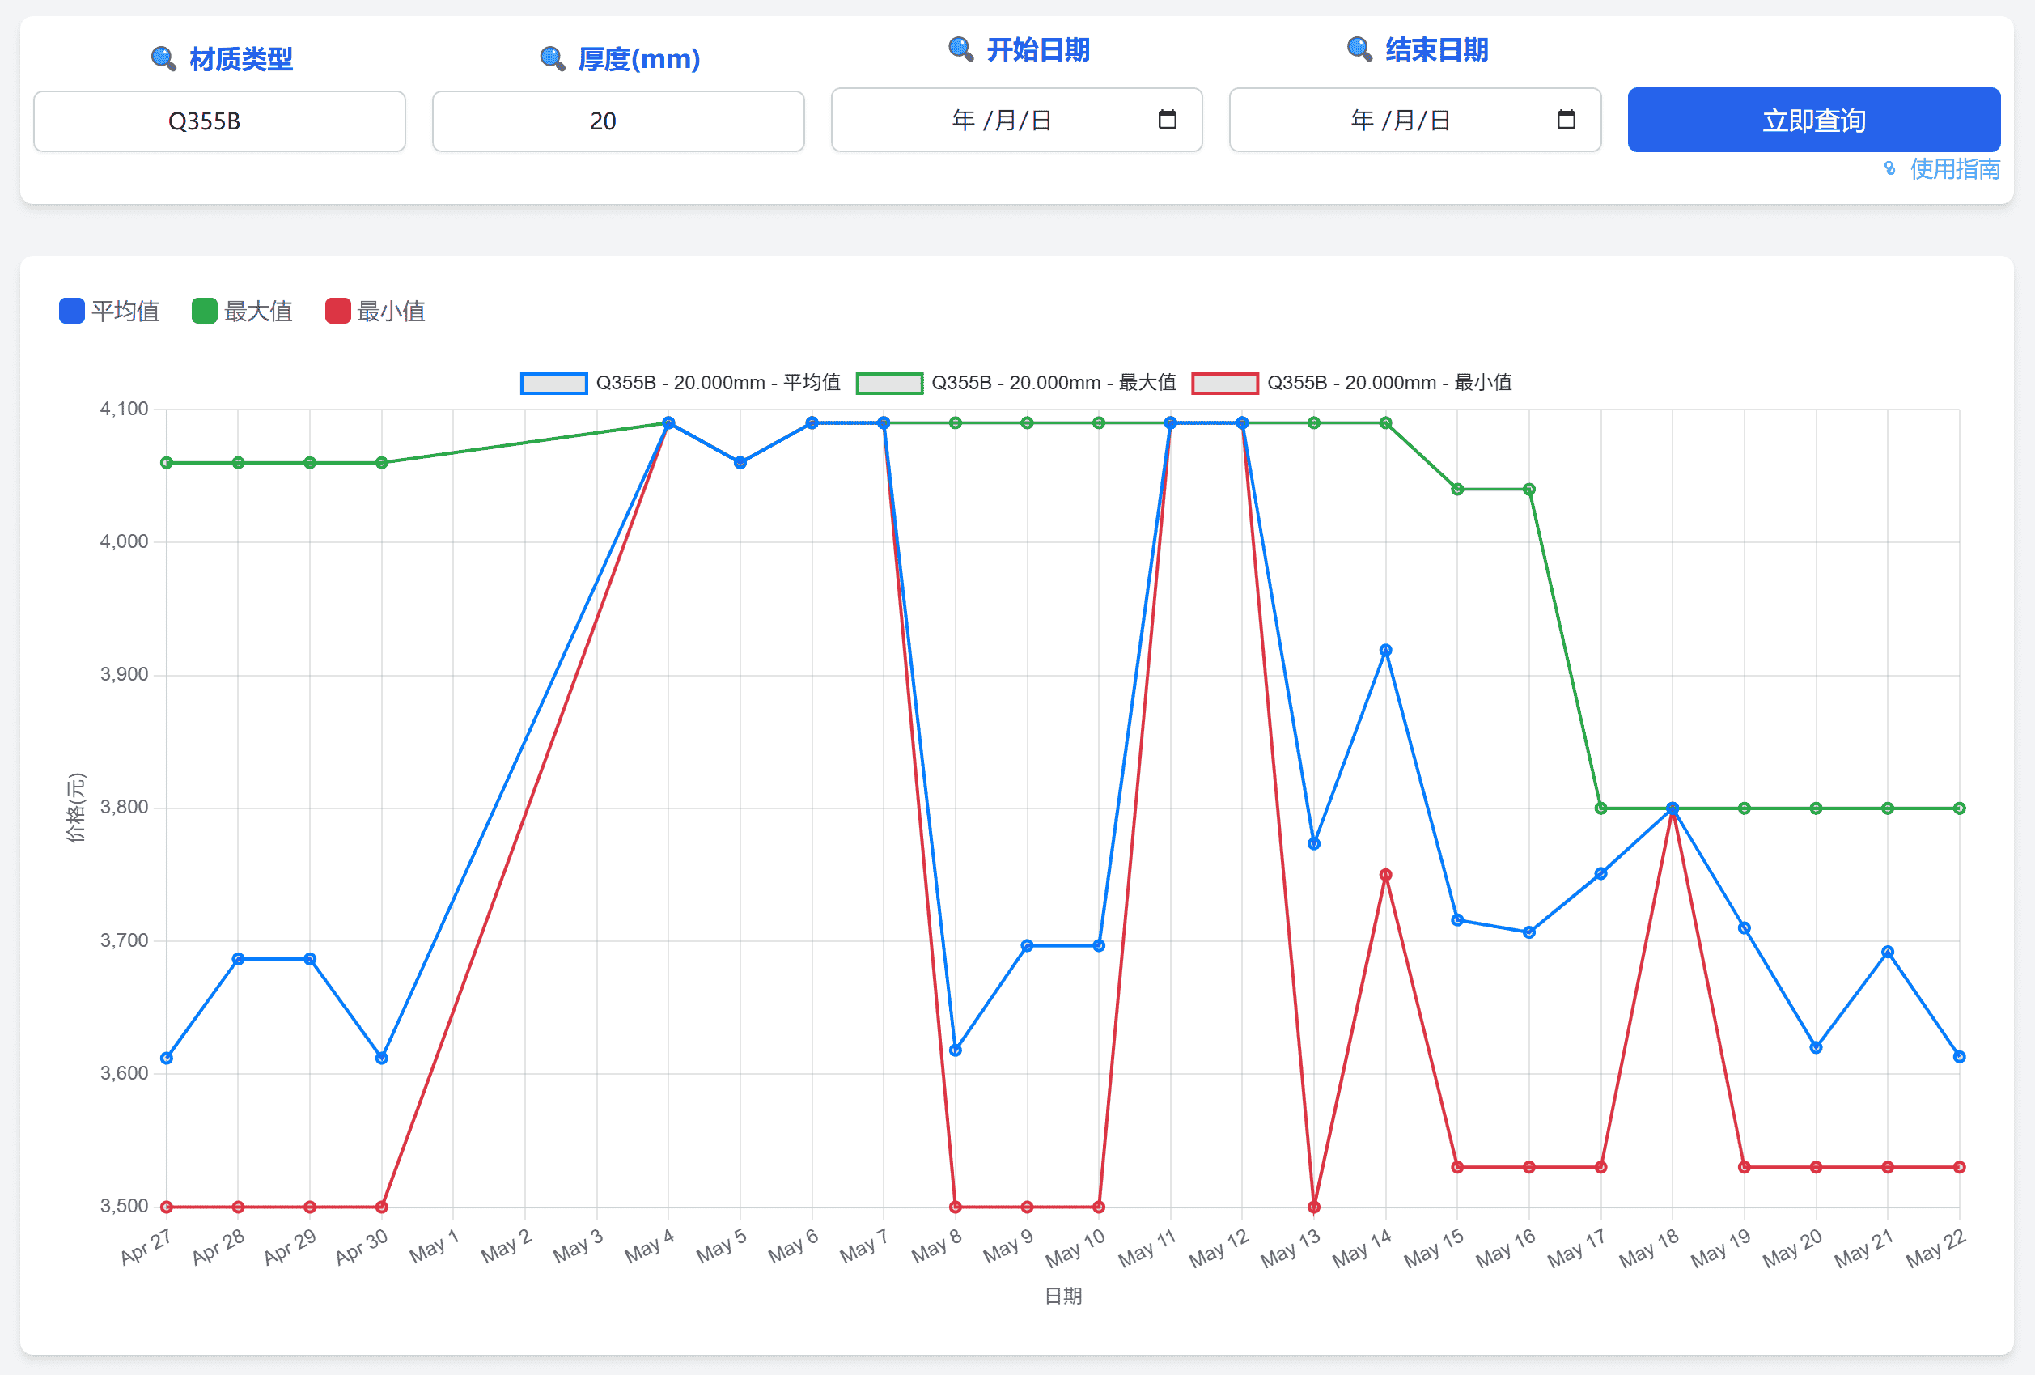Click the average data point on Apr 27
2035x1375 pixels.
pos(167,1058)
